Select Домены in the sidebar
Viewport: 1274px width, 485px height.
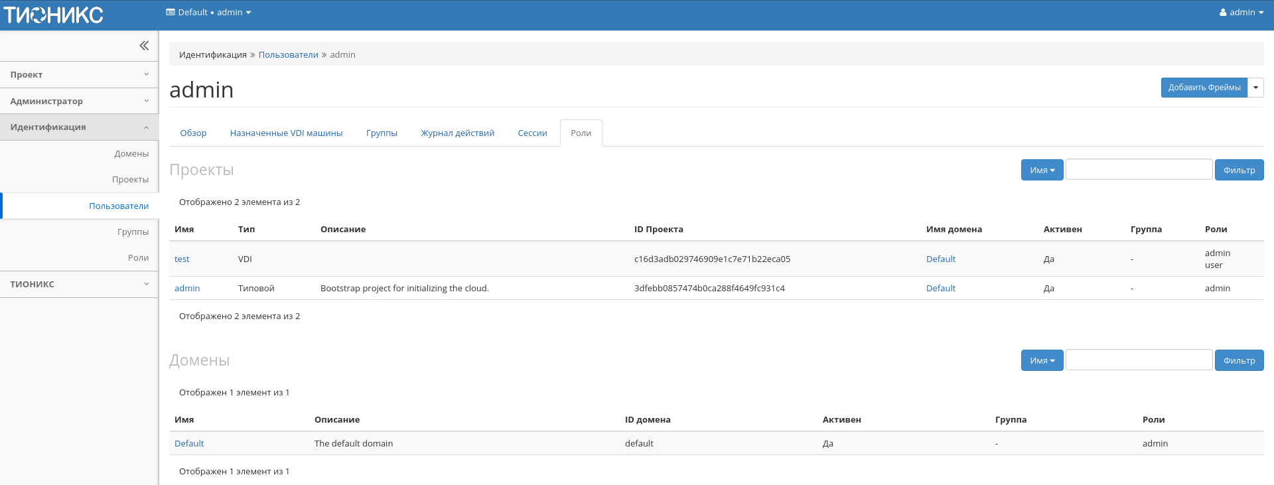[x=131, y=154]
